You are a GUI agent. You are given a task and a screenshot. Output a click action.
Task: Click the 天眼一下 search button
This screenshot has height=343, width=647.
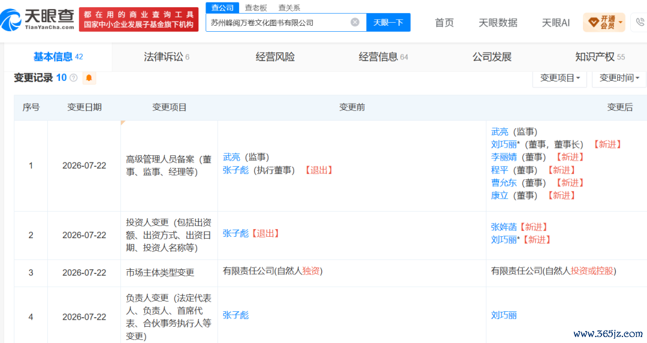(x=388, y=22)
